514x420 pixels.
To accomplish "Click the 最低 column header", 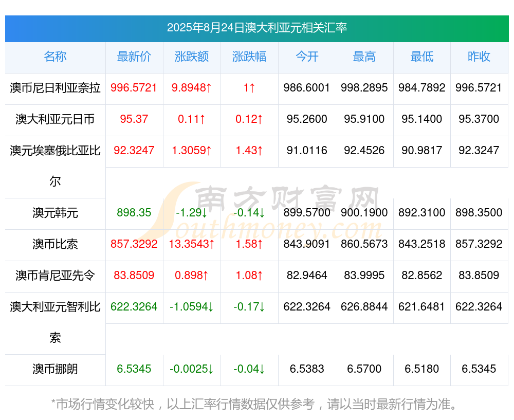I will coord(422,57).
